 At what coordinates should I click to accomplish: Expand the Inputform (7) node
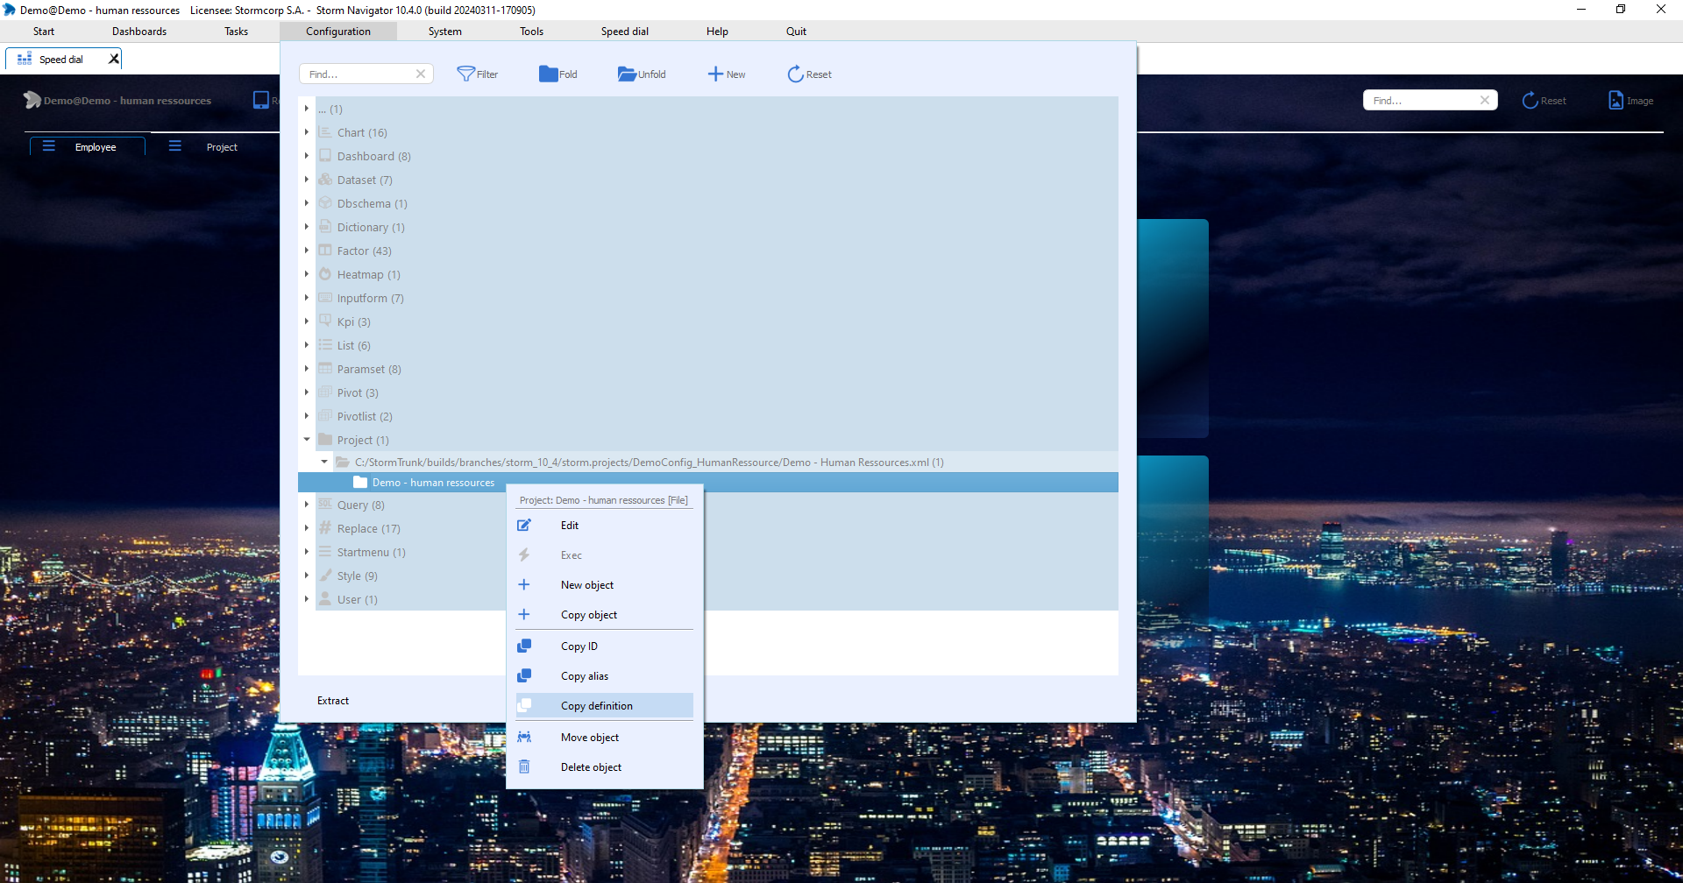(307, 298)
